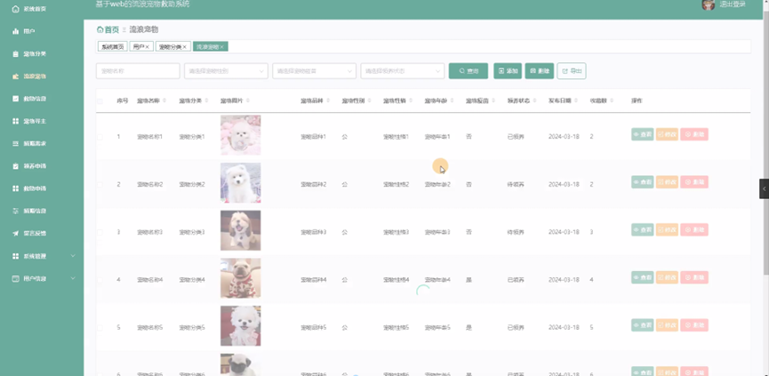Click the 首页 breadcrumb link
Screen dimensions: 769x376
(x=112, y=29)
